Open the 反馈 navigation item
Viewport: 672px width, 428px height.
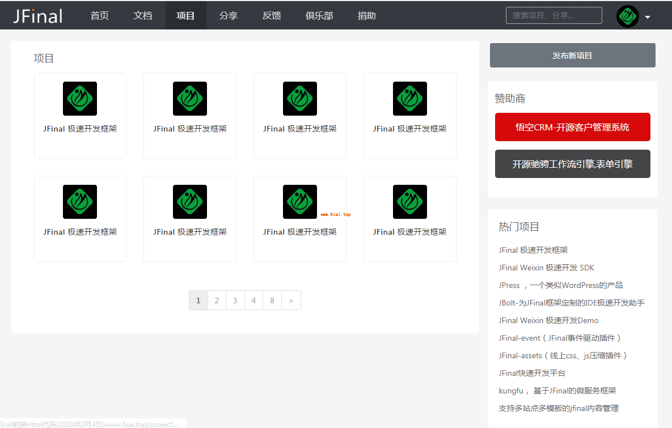tap(272, 15)
